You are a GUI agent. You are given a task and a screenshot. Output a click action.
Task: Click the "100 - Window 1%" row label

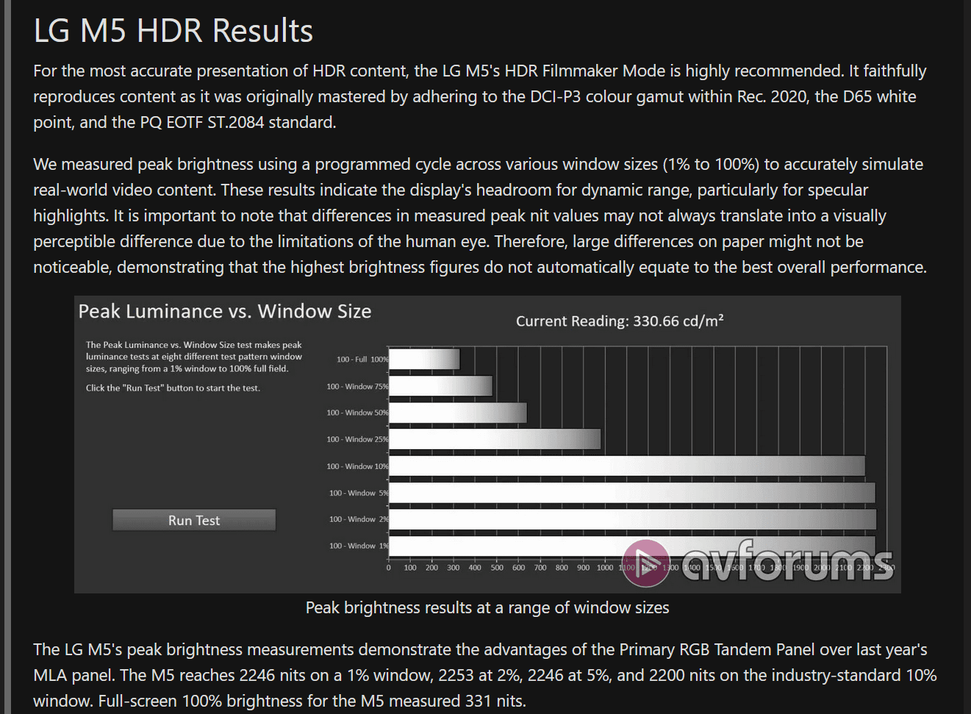pos(359,546)
